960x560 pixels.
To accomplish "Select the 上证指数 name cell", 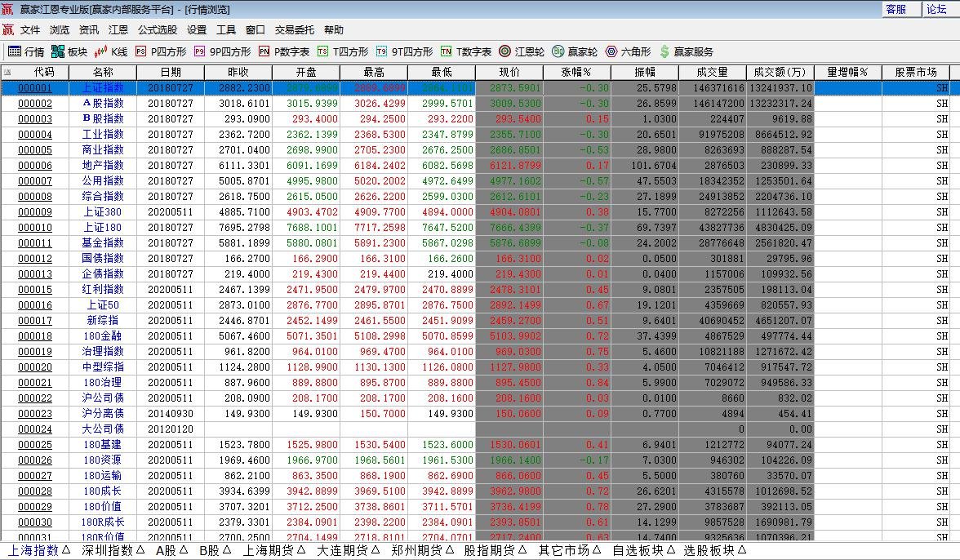I will [103, 88].
